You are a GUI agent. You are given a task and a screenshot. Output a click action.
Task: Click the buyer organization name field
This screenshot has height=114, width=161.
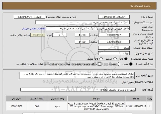pos(82,22)
